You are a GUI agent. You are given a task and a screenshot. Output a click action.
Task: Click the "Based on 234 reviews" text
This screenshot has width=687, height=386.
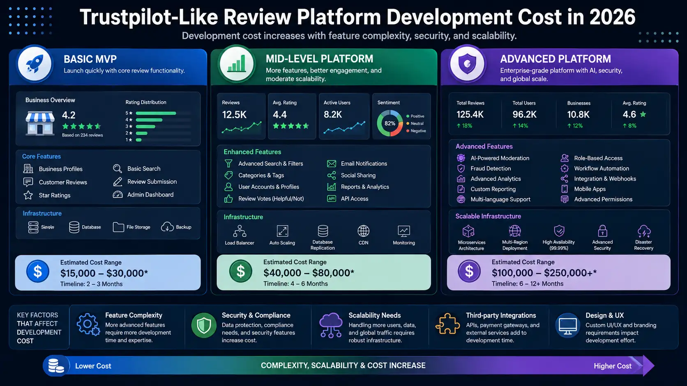[83, 135]
